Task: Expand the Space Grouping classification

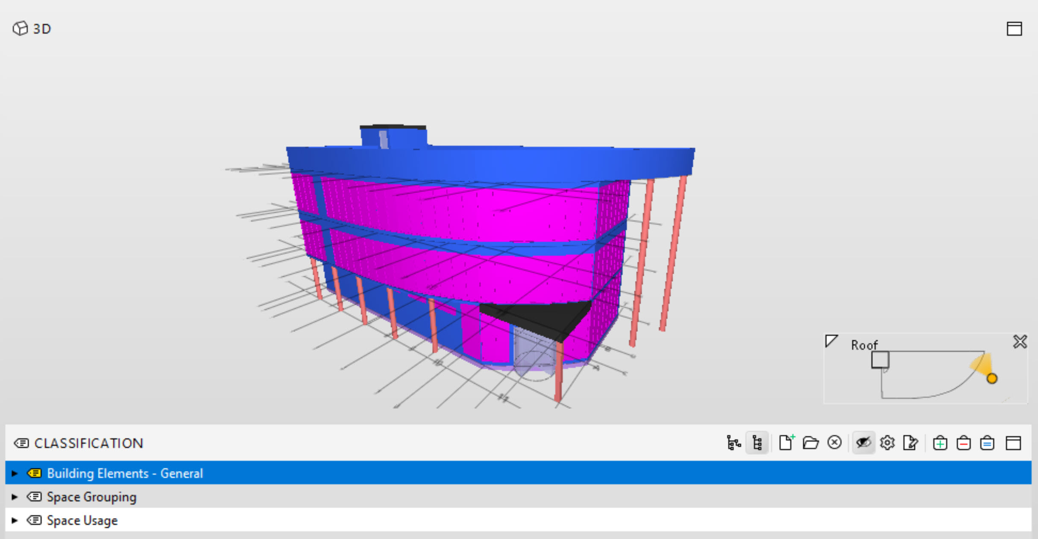Action: click(x=14, y=497)
